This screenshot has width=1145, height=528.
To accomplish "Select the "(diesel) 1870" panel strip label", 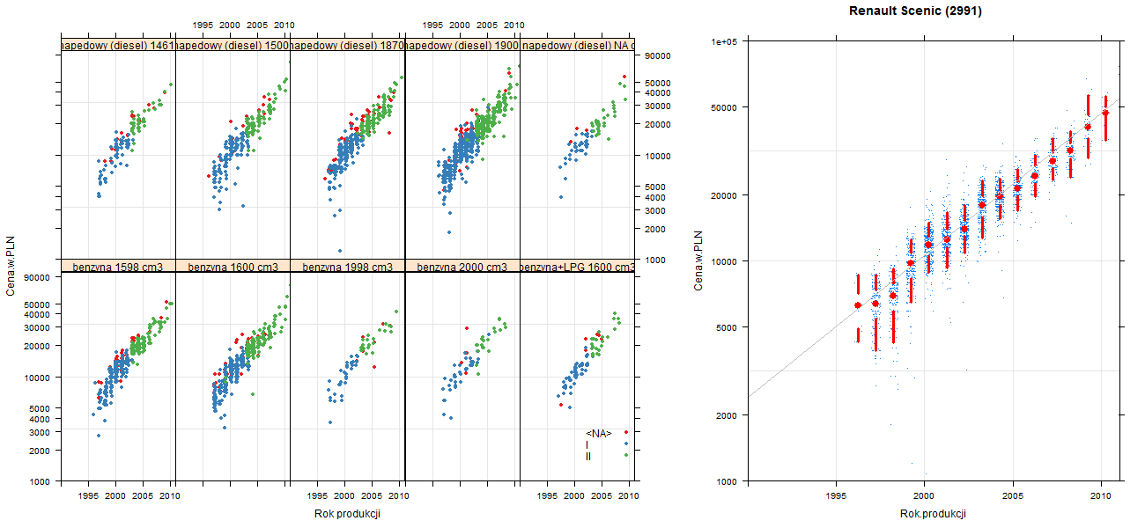I will (347, 46).
